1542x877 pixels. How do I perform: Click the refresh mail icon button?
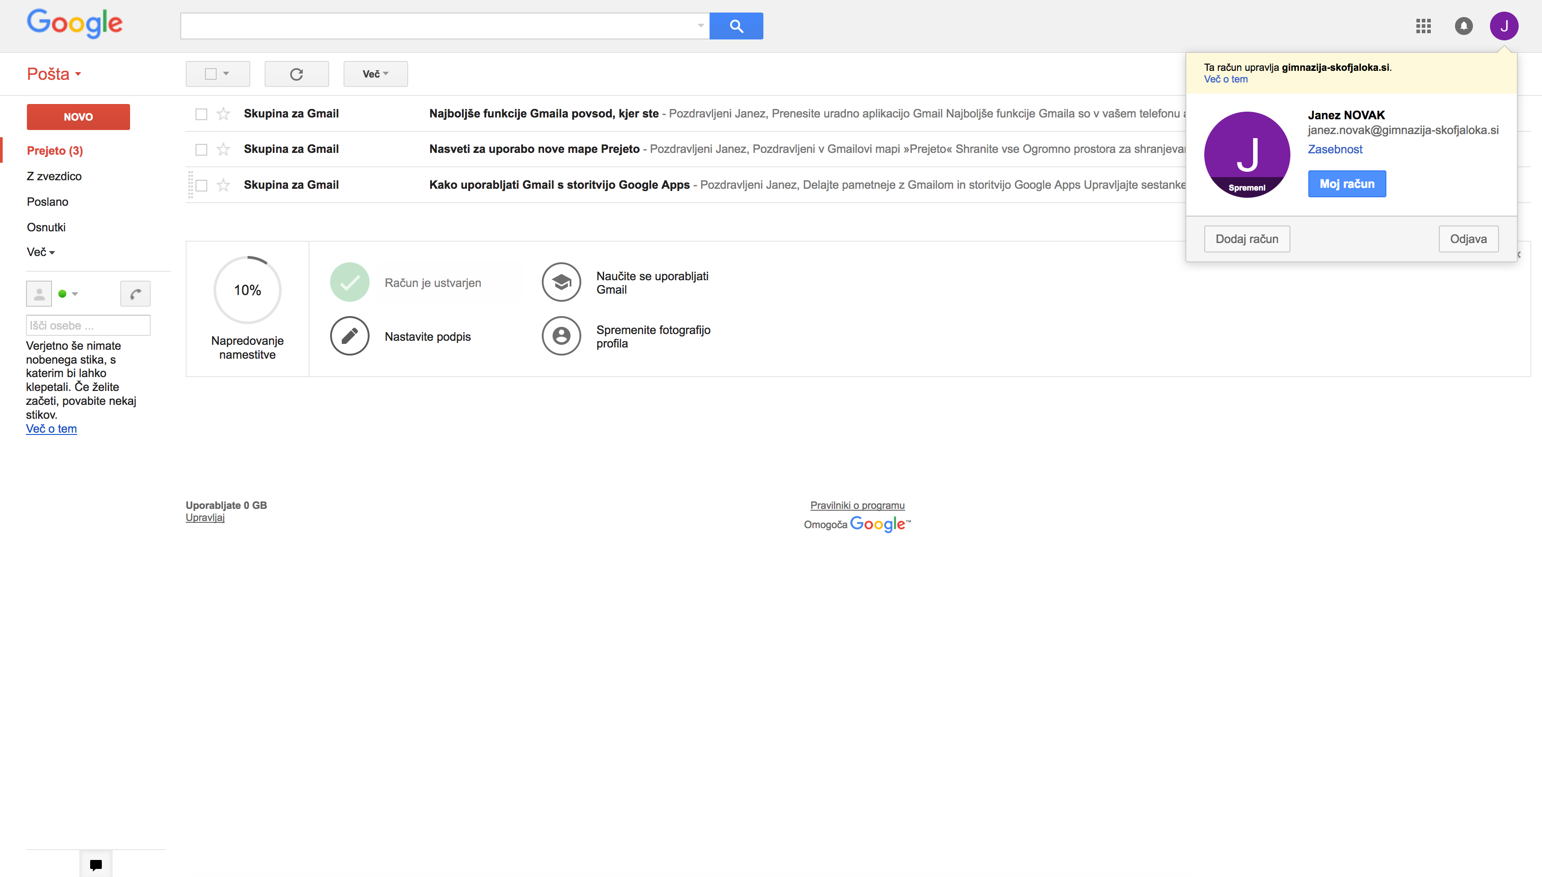pos(296,74)
